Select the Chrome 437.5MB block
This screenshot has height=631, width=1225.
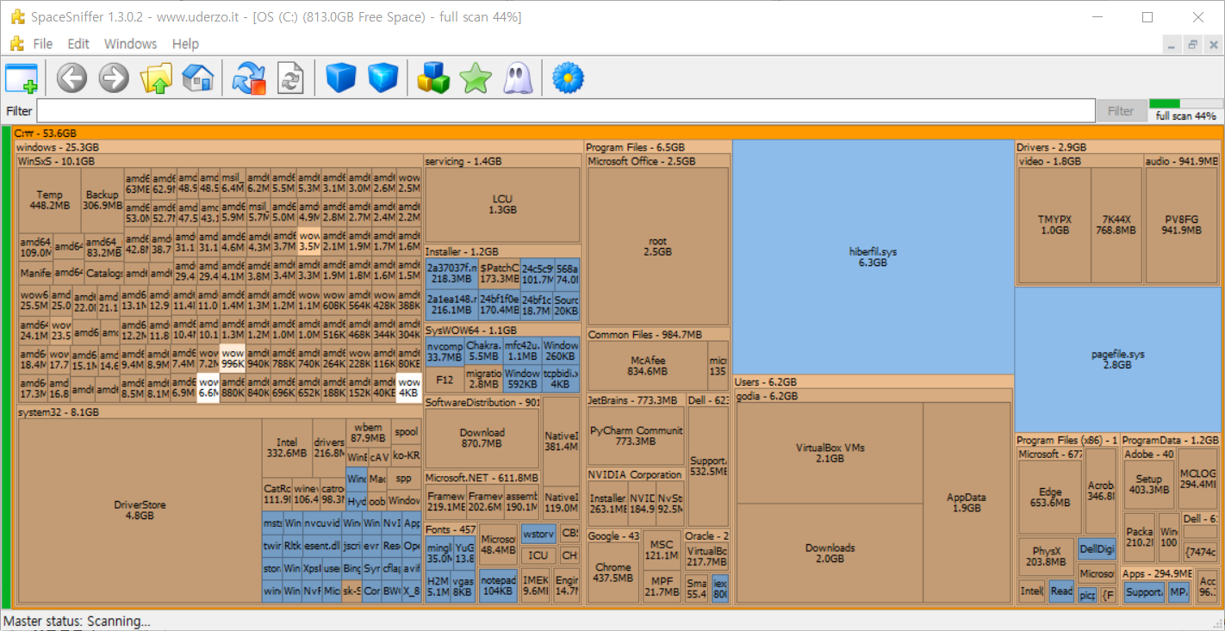(x=612, y=572)
